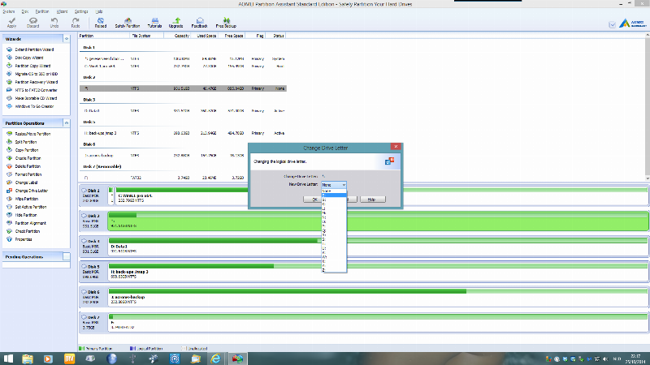Screen dimensions: 650x365
Task: Open the Partition menu
Action: coord(42,11)
